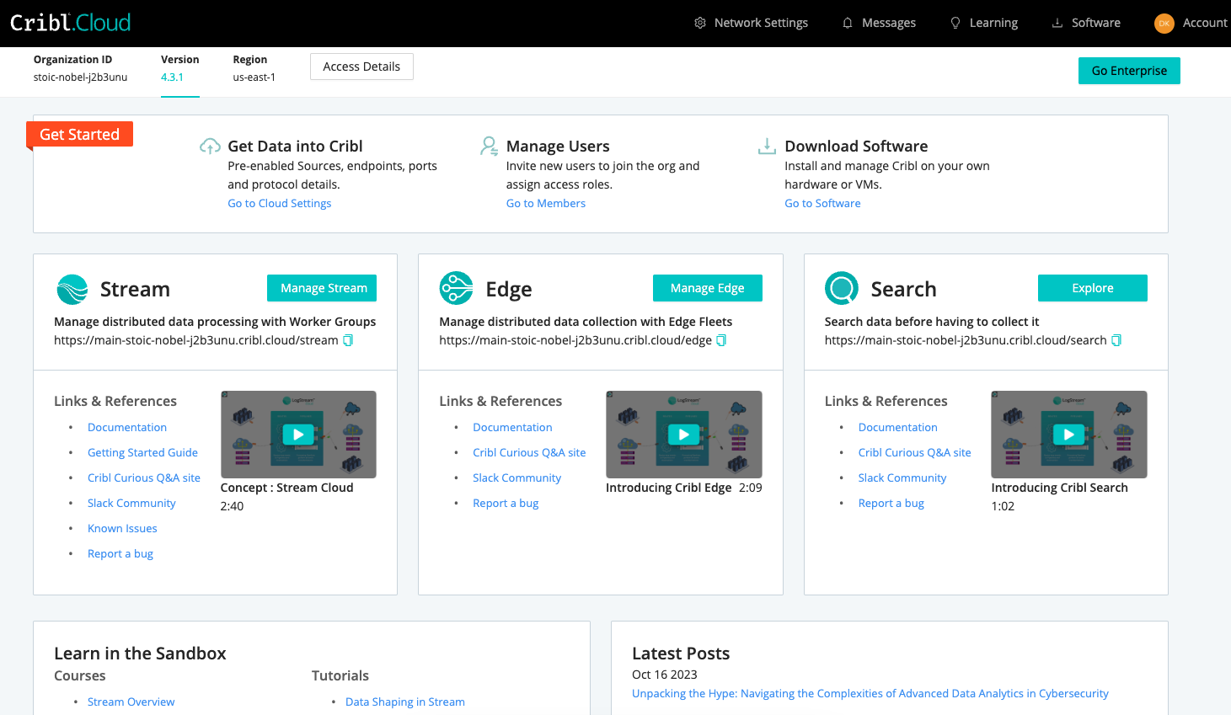Follow the Go to Cloud Settings link
1231x715 pixels.
click(280, 203)
